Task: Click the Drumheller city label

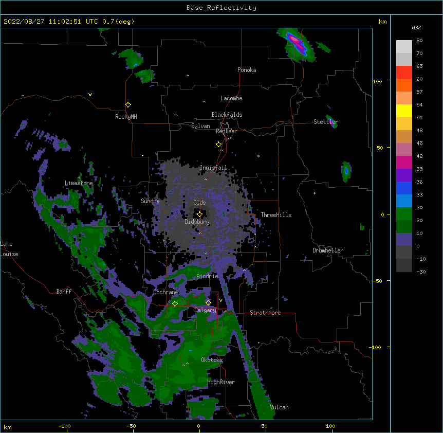Action: click(x=328, y=250)
